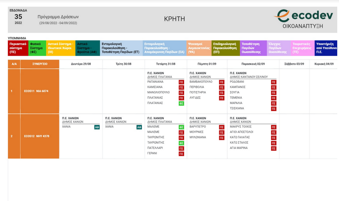Click the Ψεκασμοί Ακμαιοκτονίας (ΨΑ) legend box

199,48
